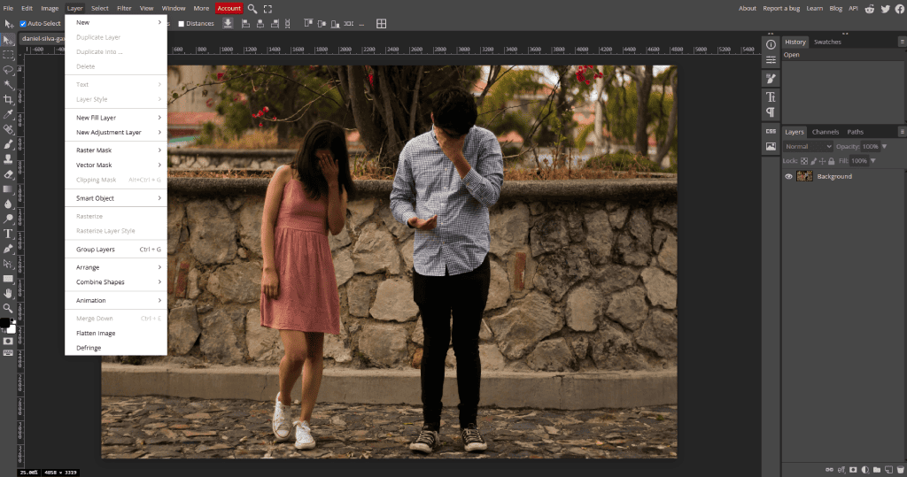Enable the Distances checkbox
This screenshot has height=477, width=907.
point(182,24)
